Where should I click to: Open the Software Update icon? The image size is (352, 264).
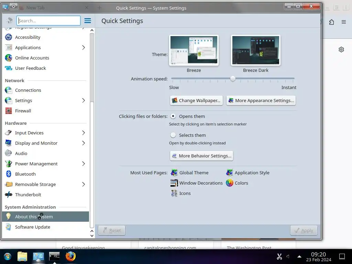tap(9, 227)
